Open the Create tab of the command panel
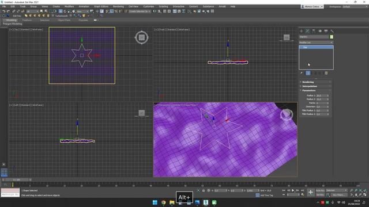 (302, 30)
